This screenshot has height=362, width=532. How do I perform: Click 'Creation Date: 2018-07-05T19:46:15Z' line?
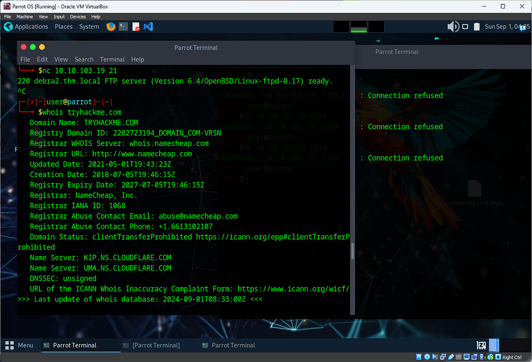pos(102,174)
